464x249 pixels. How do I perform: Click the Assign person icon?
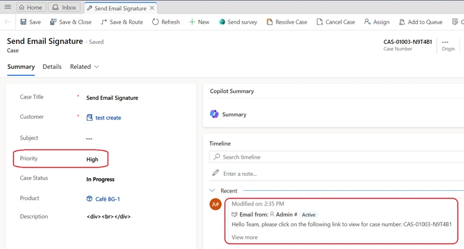pyautogui.click(x=367, y=21)
